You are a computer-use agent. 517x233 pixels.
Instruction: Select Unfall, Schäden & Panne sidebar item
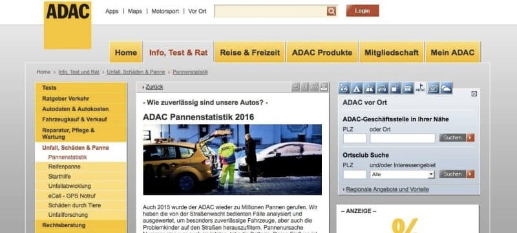(x=81, y=147)
